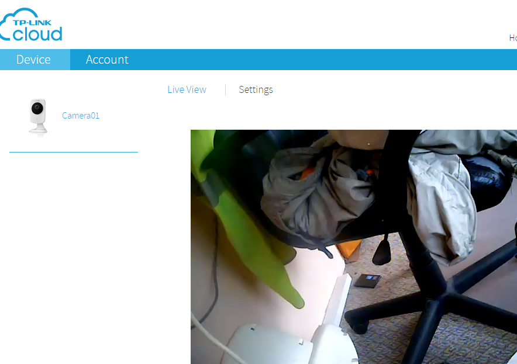Click the empty blue navigation bar area

322,60
